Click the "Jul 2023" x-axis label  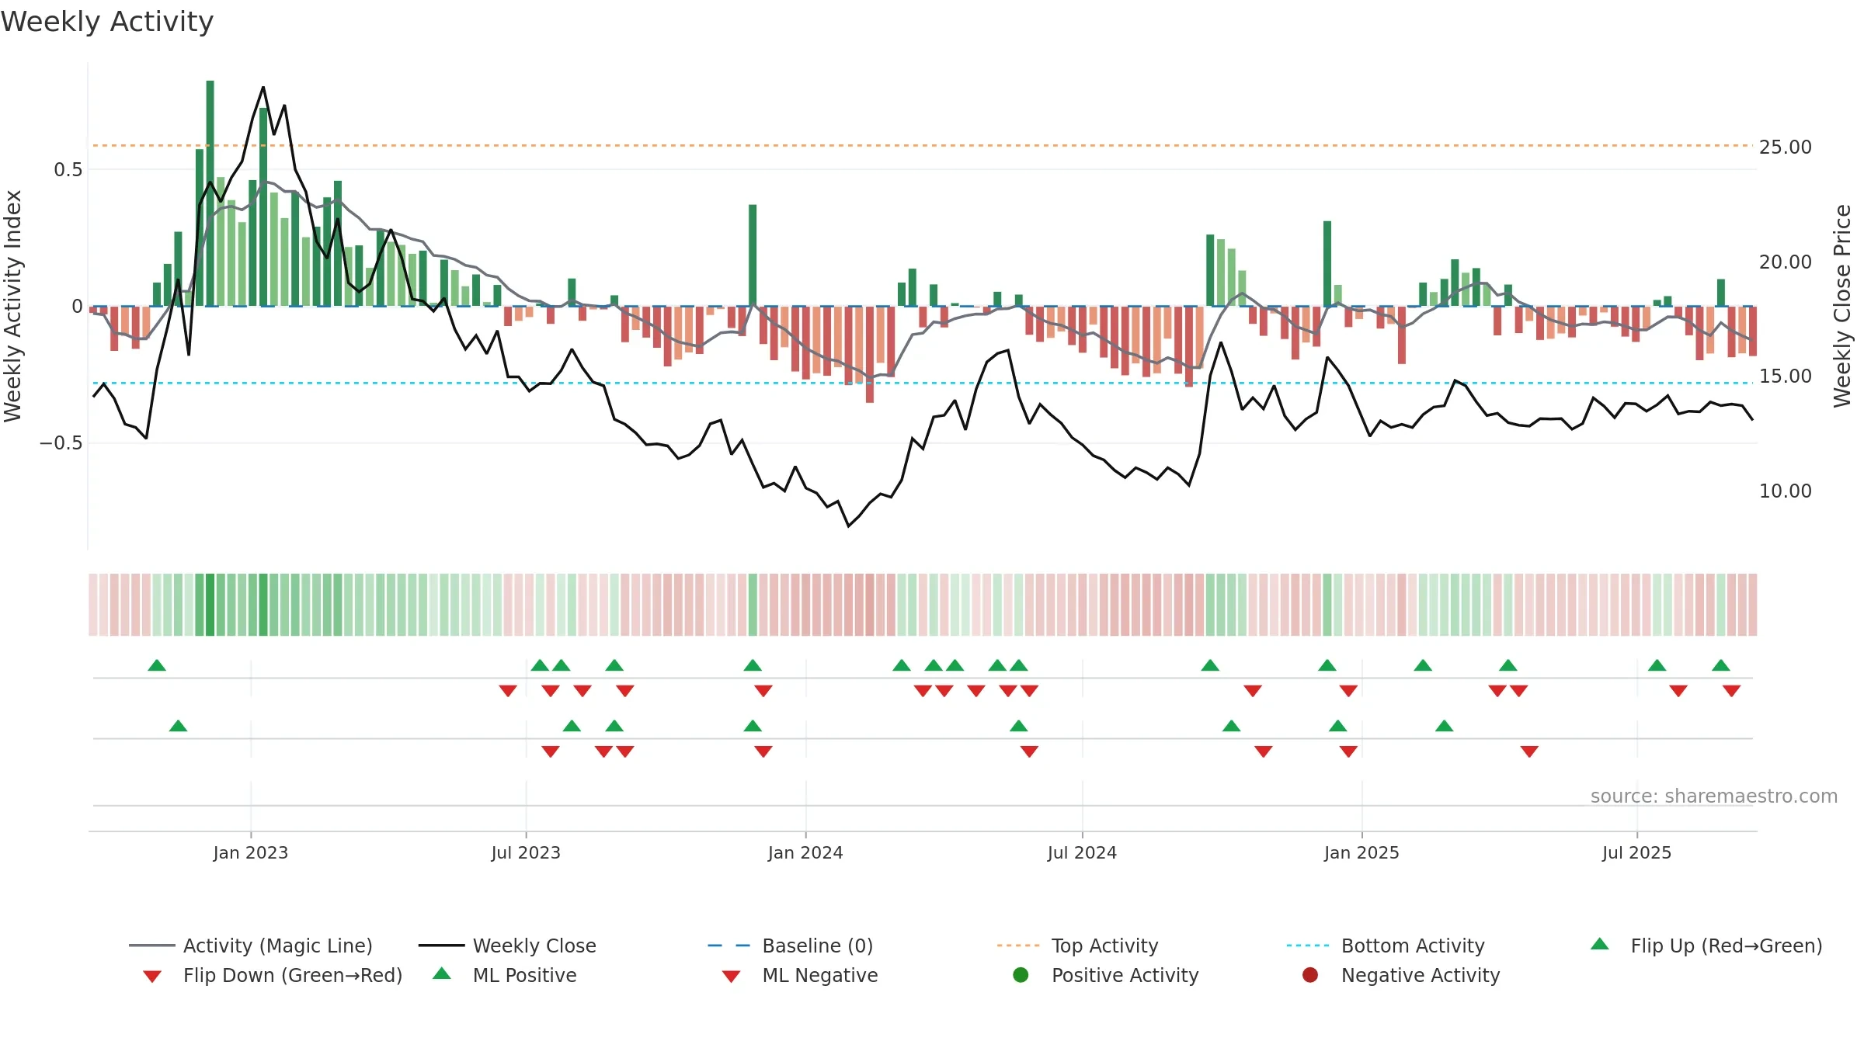point(526,853)
